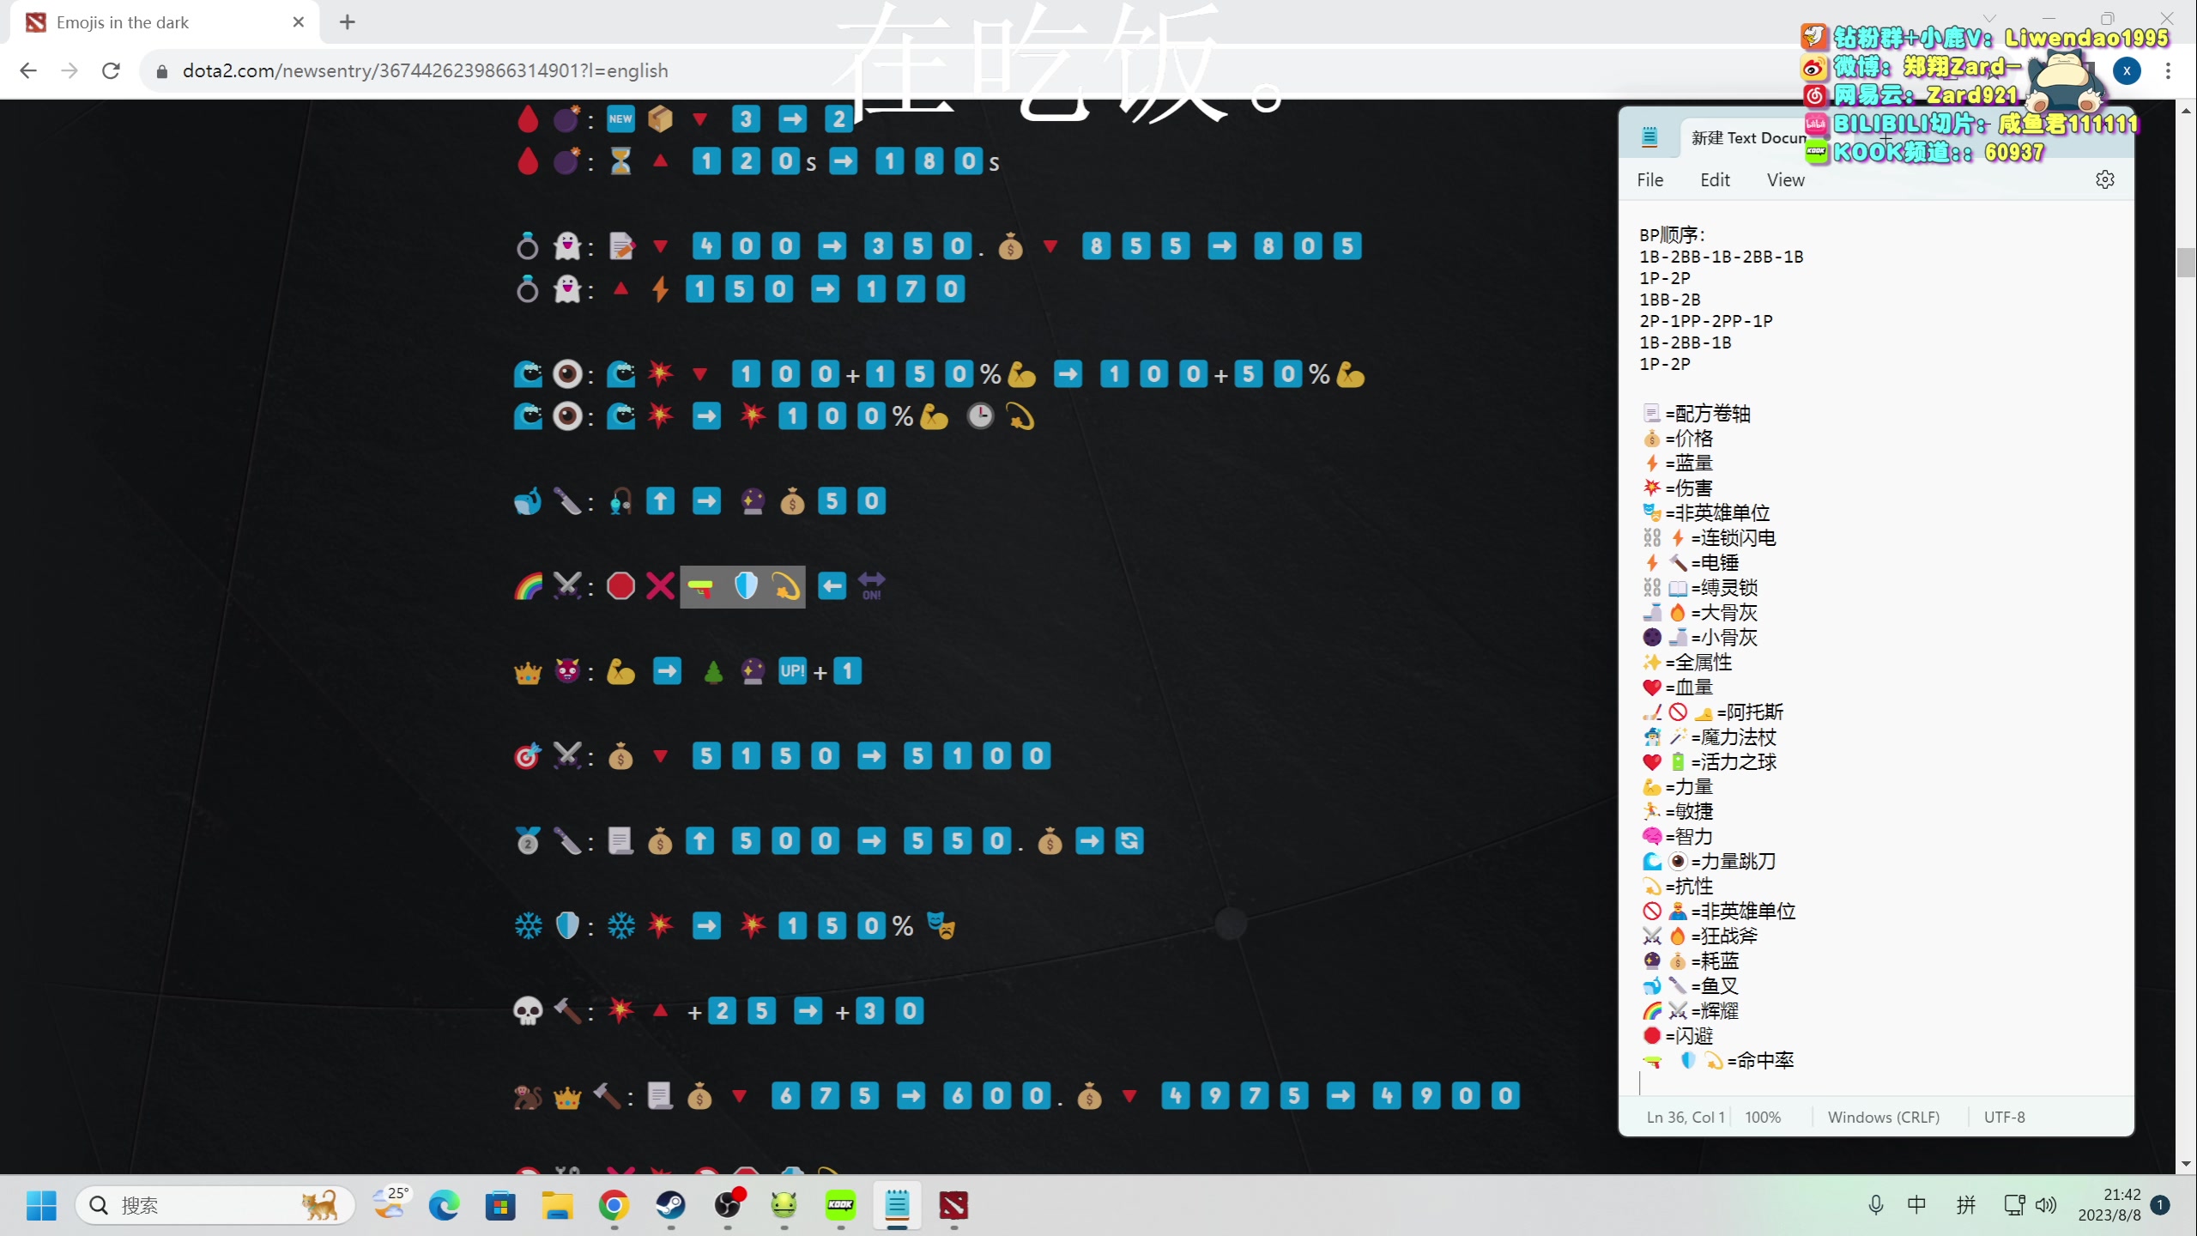Open Steam from the taskbar

[670, 1205]
